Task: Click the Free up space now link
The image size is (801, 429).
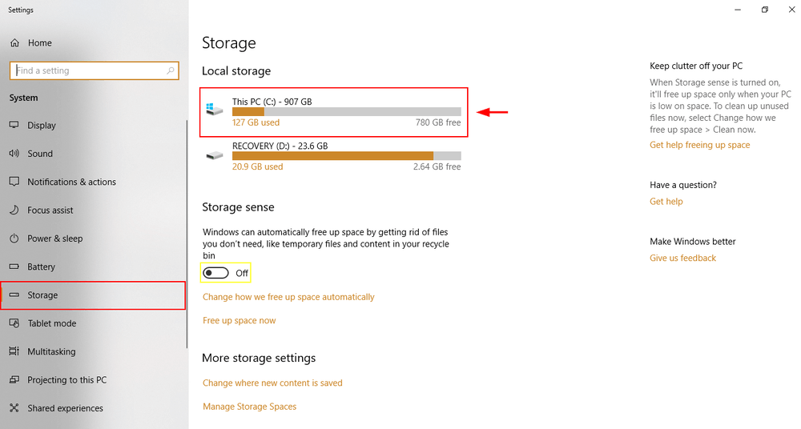Action: (x=239, y=321)
